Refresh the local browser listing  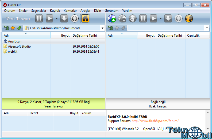75,18
